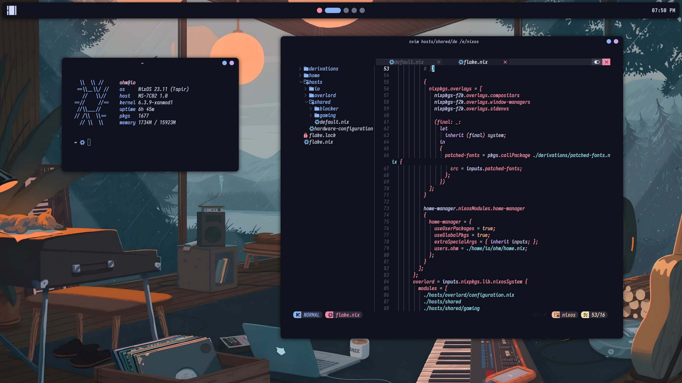Click the blue dot on nvim window titlebar
The width and height of the screenshot is (682, 383).
tap(608, 42)
